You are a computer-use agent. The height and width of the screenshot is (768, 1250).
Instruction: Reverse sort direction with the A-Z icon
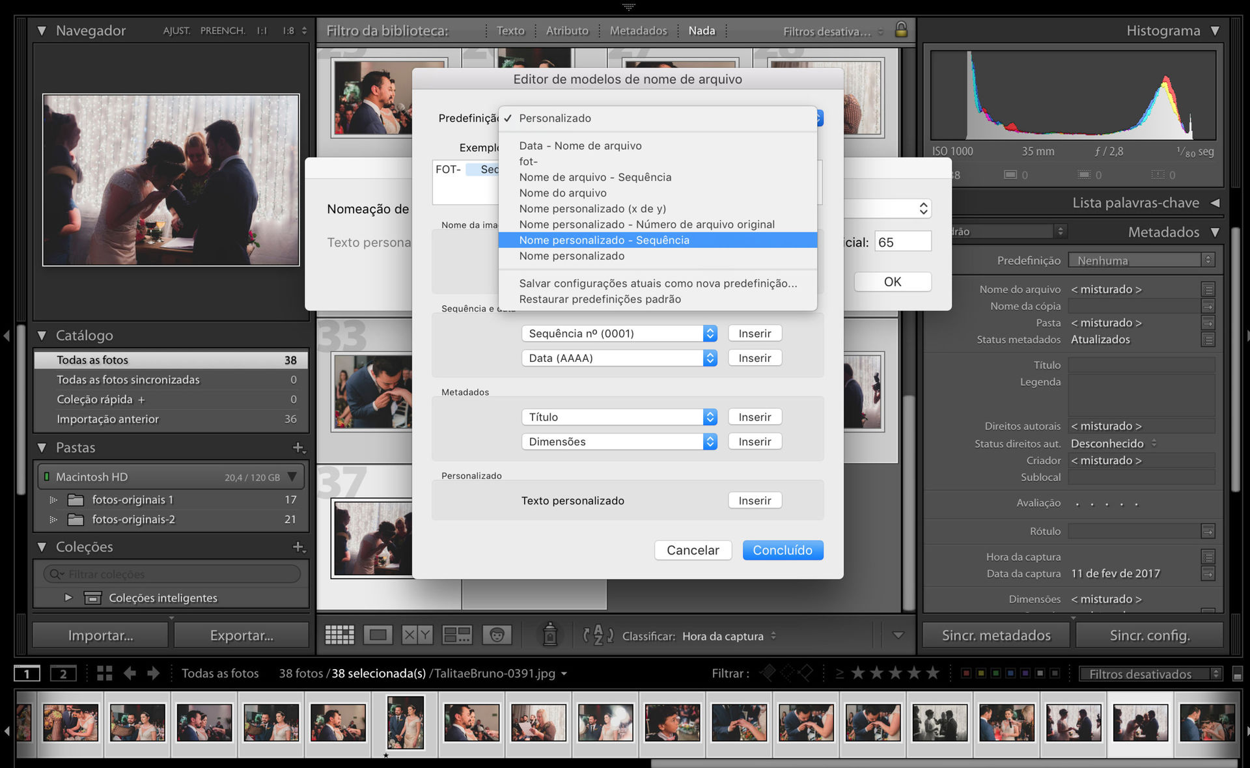598,635
